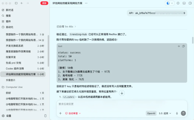Image resolution: width=194 pixels, height=120 pixels.
Task: Click the ~/.zshrc inline code tag
Action: click(x=68, y=97)
